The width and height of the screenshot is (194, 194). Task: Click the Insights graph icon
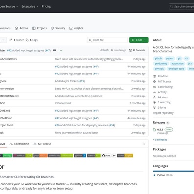click(71, 28)
